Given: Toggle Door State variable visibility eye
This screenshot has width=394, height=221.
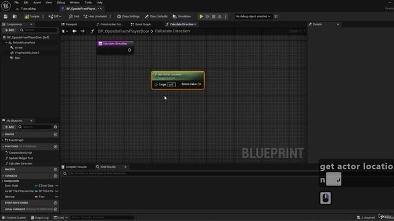Looking at the screenshot, I should click(57, 185).
